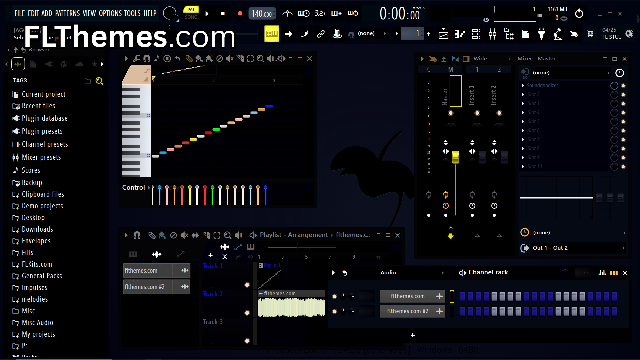Click the step editing footprints icon
The height and width of the screenshot is (360, 640).
point(304,34)
